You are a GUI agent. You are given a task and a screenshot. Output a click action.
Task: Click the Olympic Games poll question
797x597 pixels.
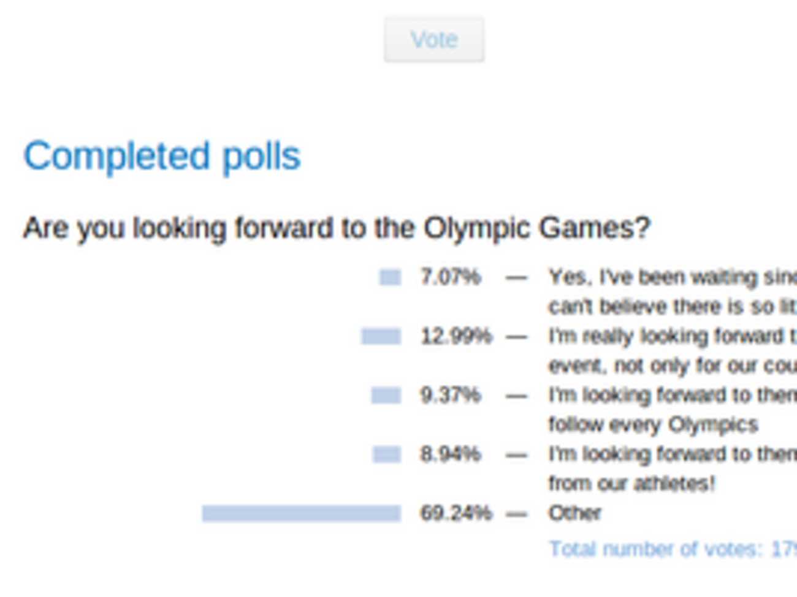click(x=336, y=228)
